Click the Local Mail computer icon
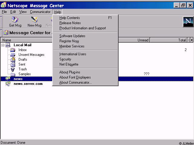The image size is (194, 145). 8,45
